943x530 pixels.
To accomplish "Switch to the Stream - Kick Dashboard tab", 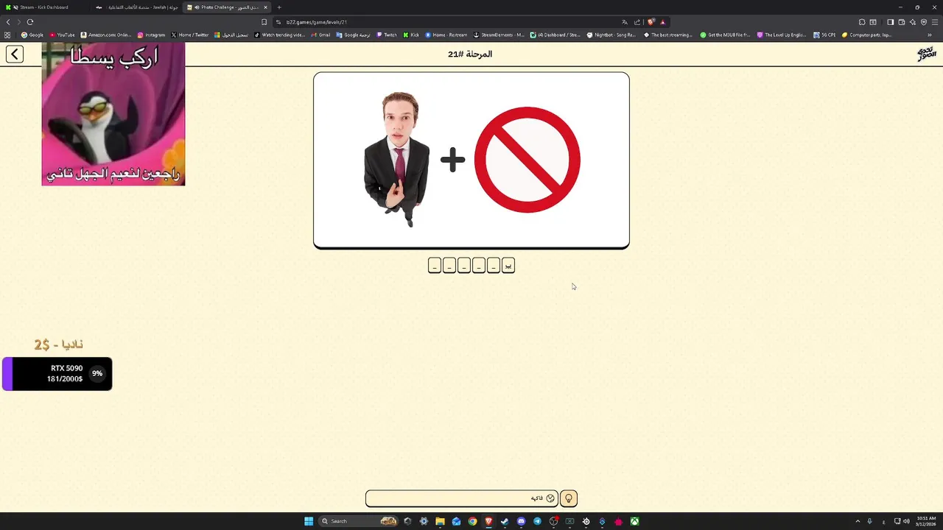I will pyautogui.click(x=44, y=7).
